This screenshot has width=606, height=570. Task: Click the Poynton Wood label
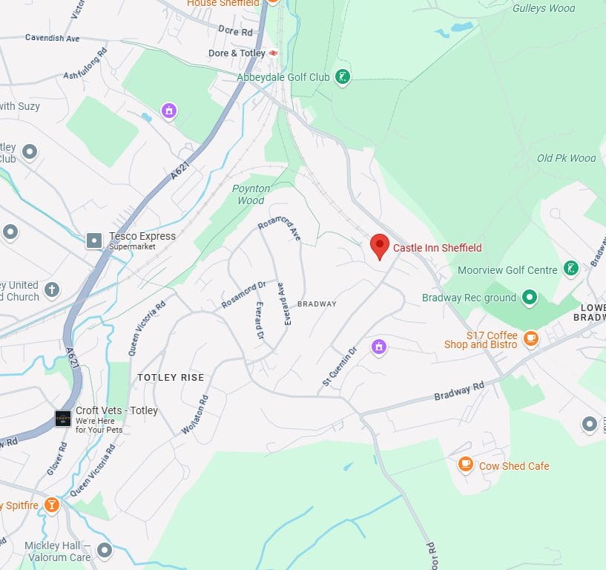251,194
